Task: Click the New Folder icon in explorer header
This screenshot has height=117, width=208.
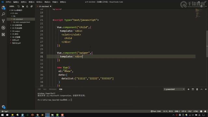Action: pyautogui.click(x=23, y=6)
